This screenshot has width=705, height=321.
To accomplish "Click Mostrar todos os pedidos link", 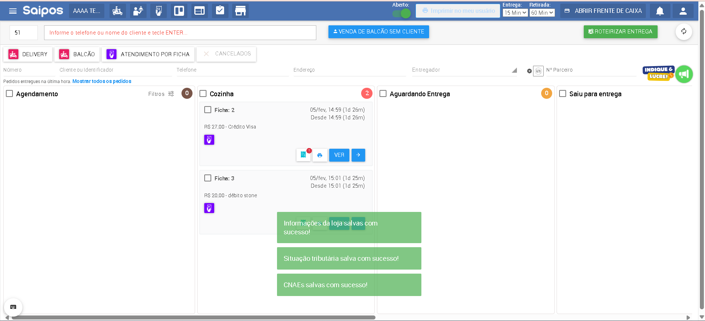I will pos(102,81).
